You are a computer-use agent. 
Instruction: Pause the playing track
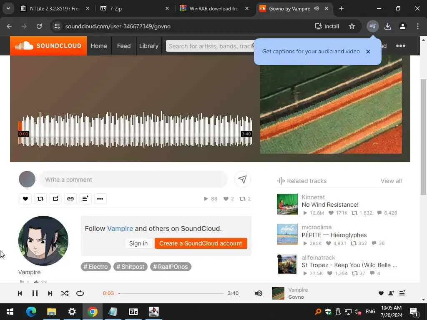click(x=35, y=293)
